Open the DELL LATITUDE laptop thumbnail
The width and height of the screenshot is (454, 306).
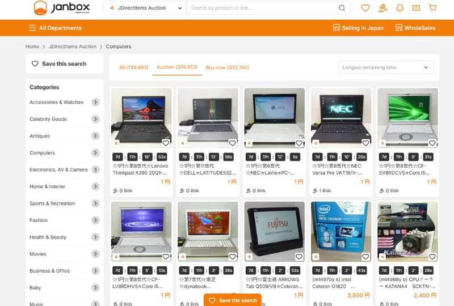click(208, 118)
